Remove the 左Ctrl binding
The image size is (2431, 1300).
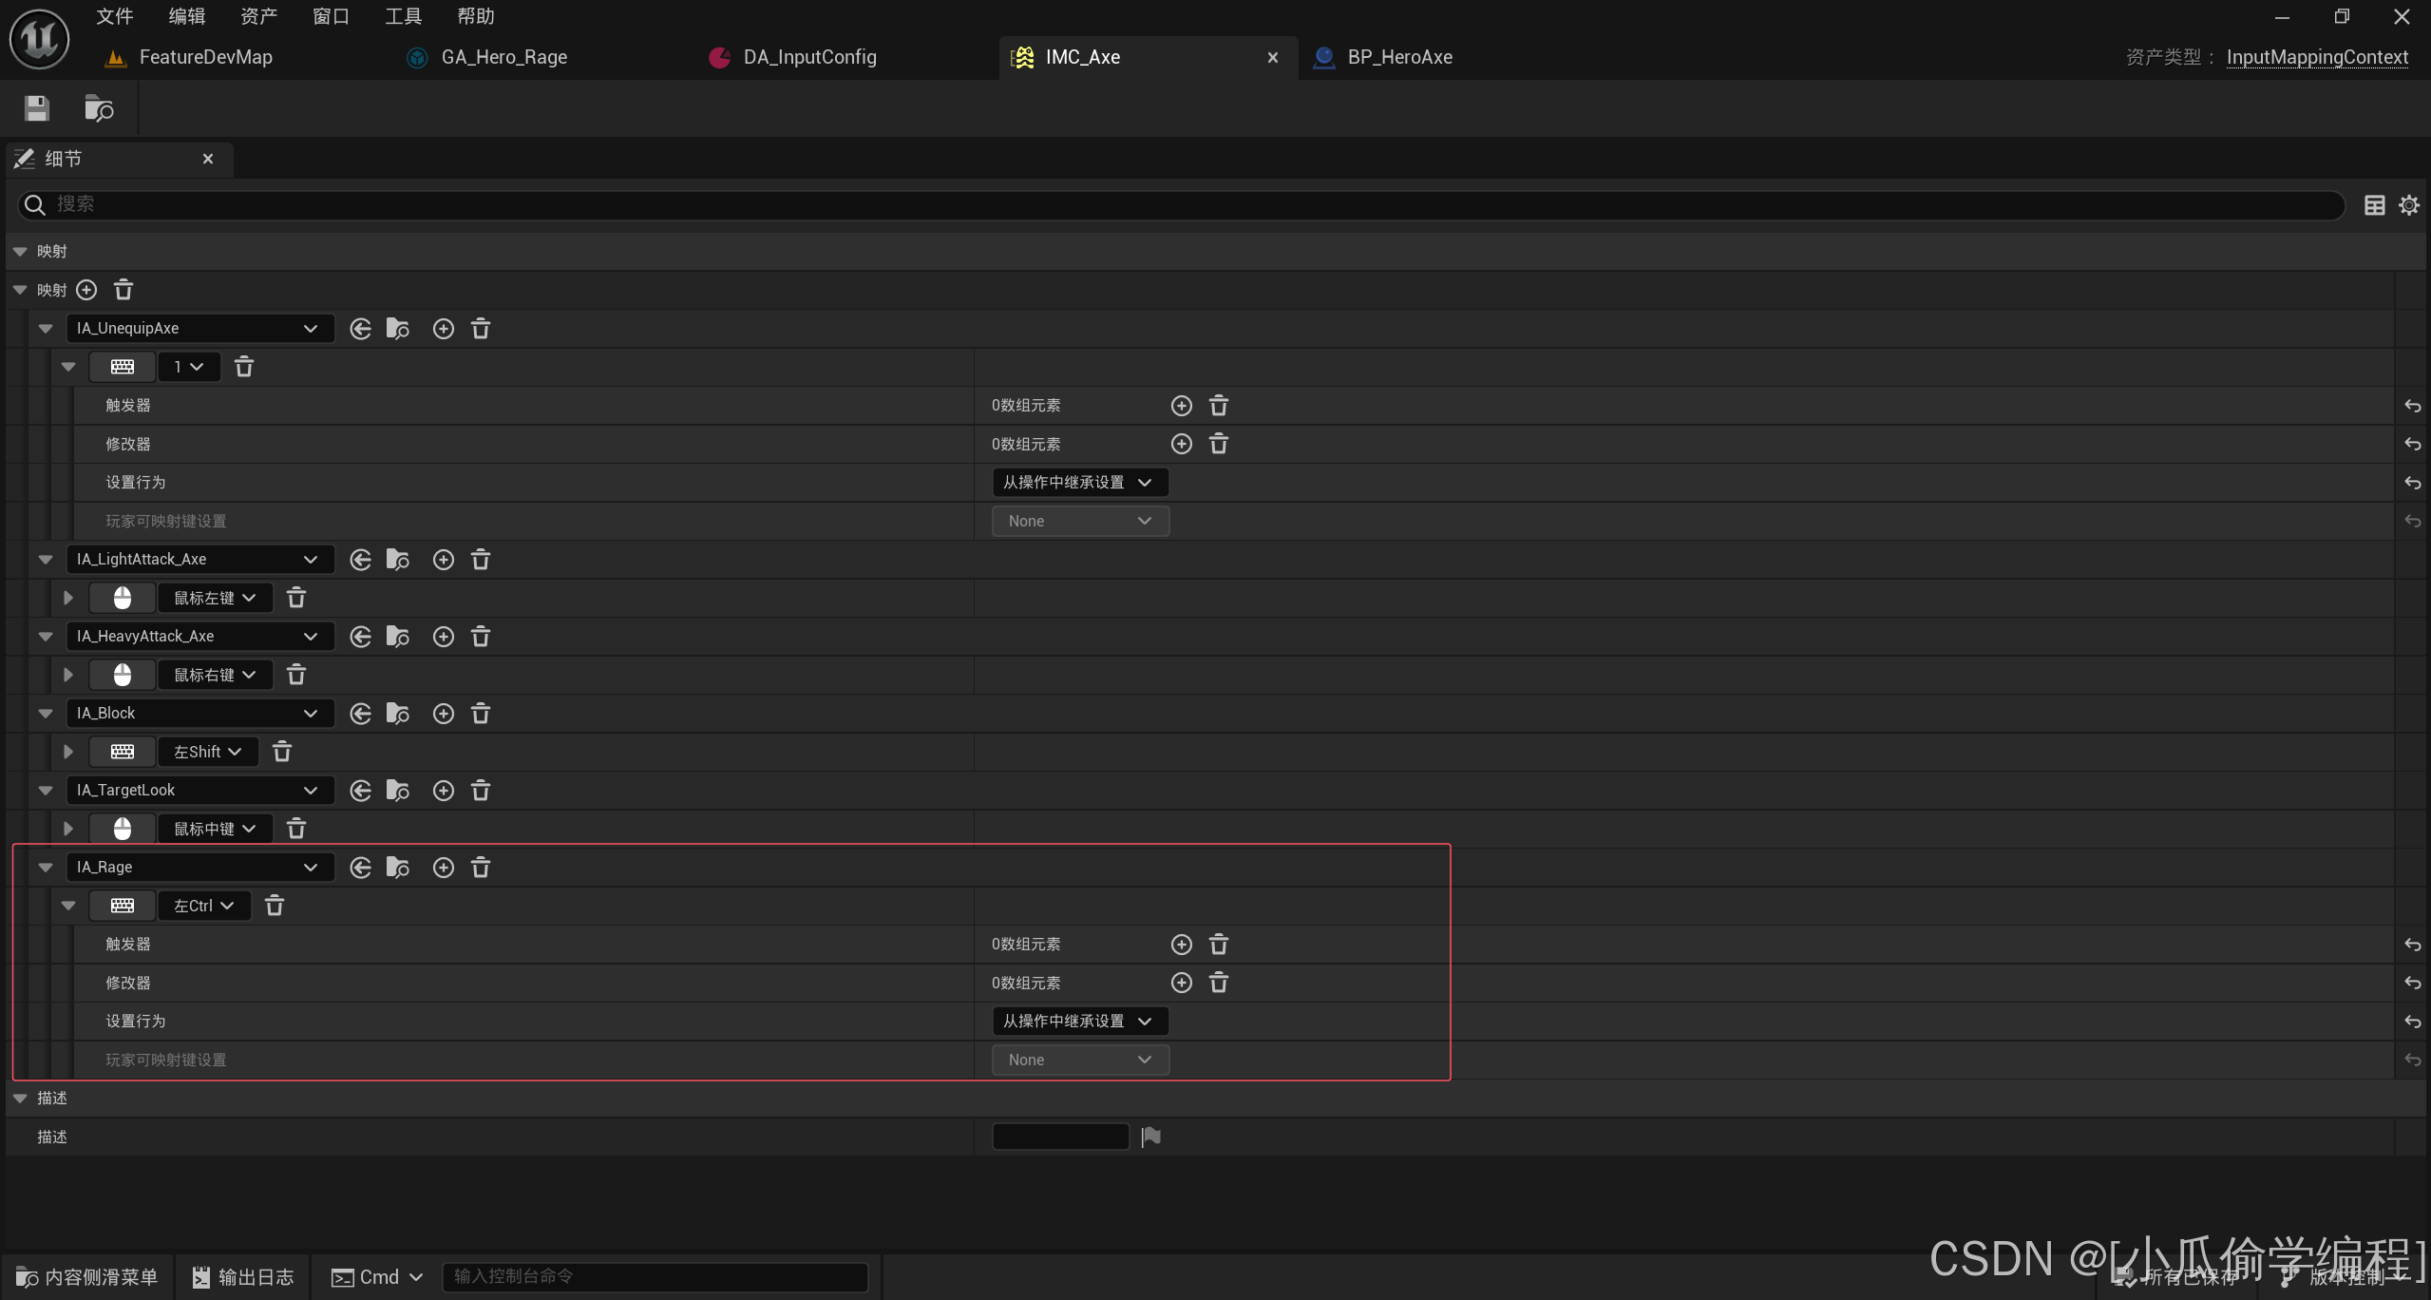(x=275, y=906)
